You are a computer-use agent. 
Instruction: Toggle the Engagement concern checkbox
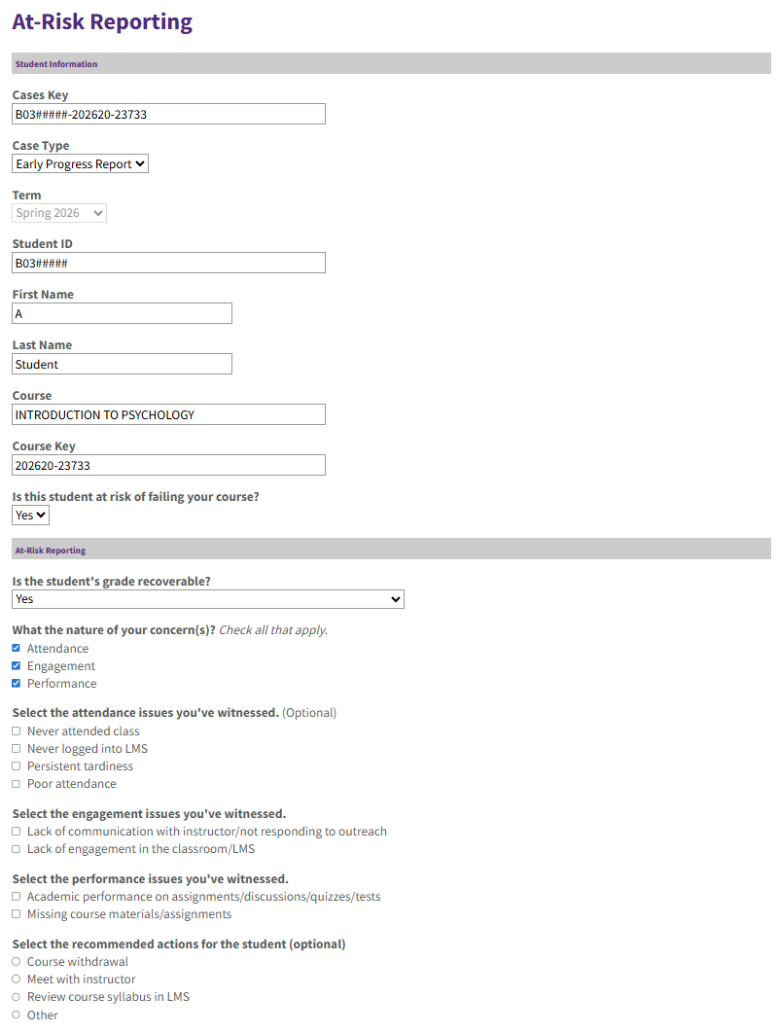click(17, 666)
